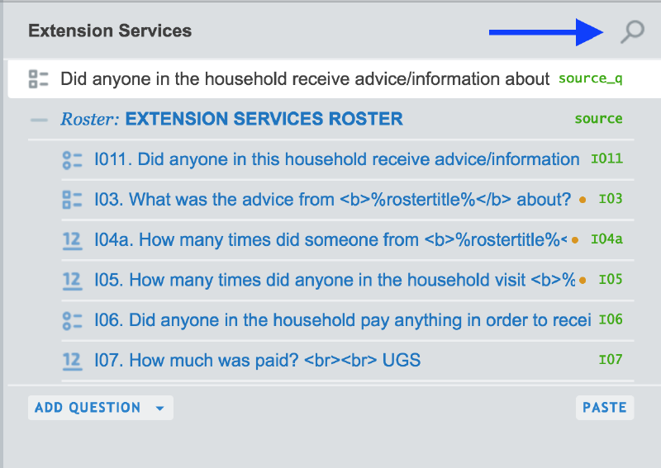Click numeric icon of question I05
The height and width of the screenshot is (468, 661).
coord(73,280)
